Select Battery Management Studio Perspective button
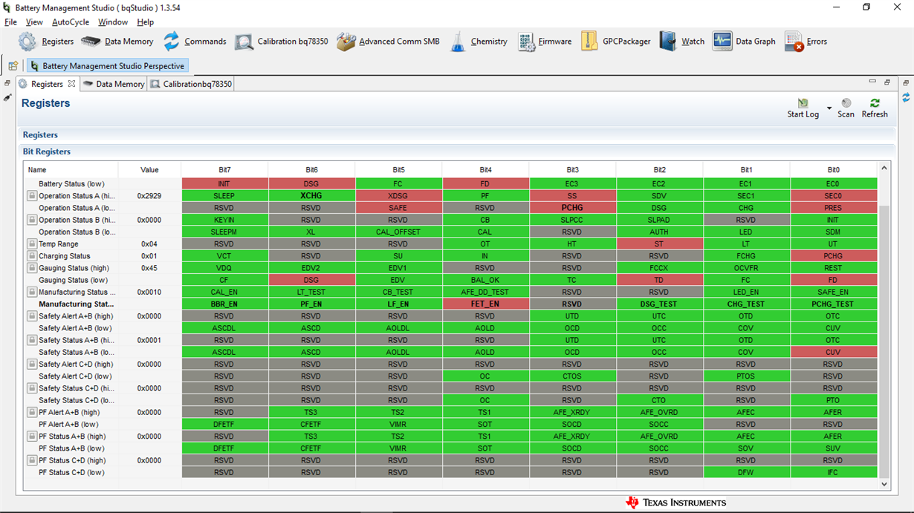The height and width of the screenshot is (513, 914). click(x=106, y=66)
